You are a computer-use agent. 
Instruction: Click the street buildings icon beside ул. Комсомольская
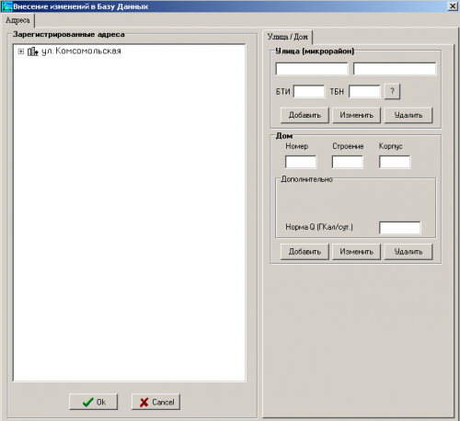[32, 51]
